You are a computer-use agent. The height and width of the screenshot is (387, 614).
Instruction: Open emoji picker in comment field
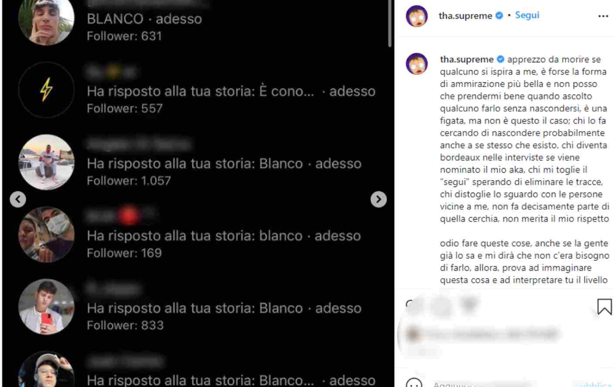(414, 384)
